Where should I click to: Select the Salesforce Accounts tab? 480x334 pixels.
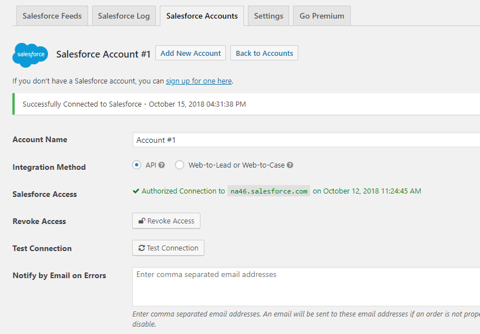pos(202,16)
